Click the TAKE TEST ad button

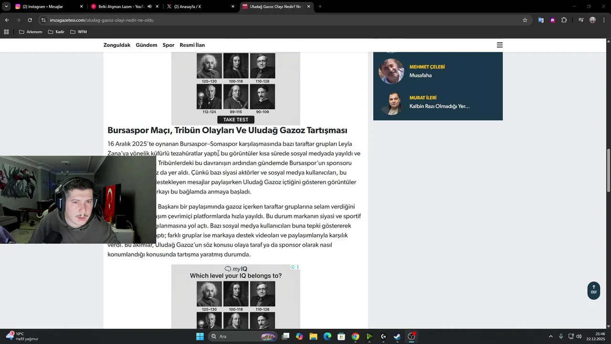(236, 119)
